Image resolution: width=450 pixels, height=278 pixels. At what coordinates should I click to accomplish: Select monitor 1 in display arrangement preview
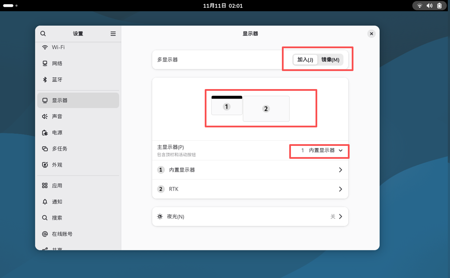click(227, 106)
